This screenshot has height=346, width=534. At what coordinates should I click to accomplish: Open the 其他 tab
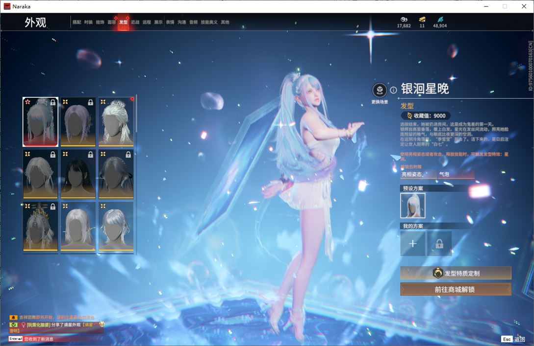(225, 22)
